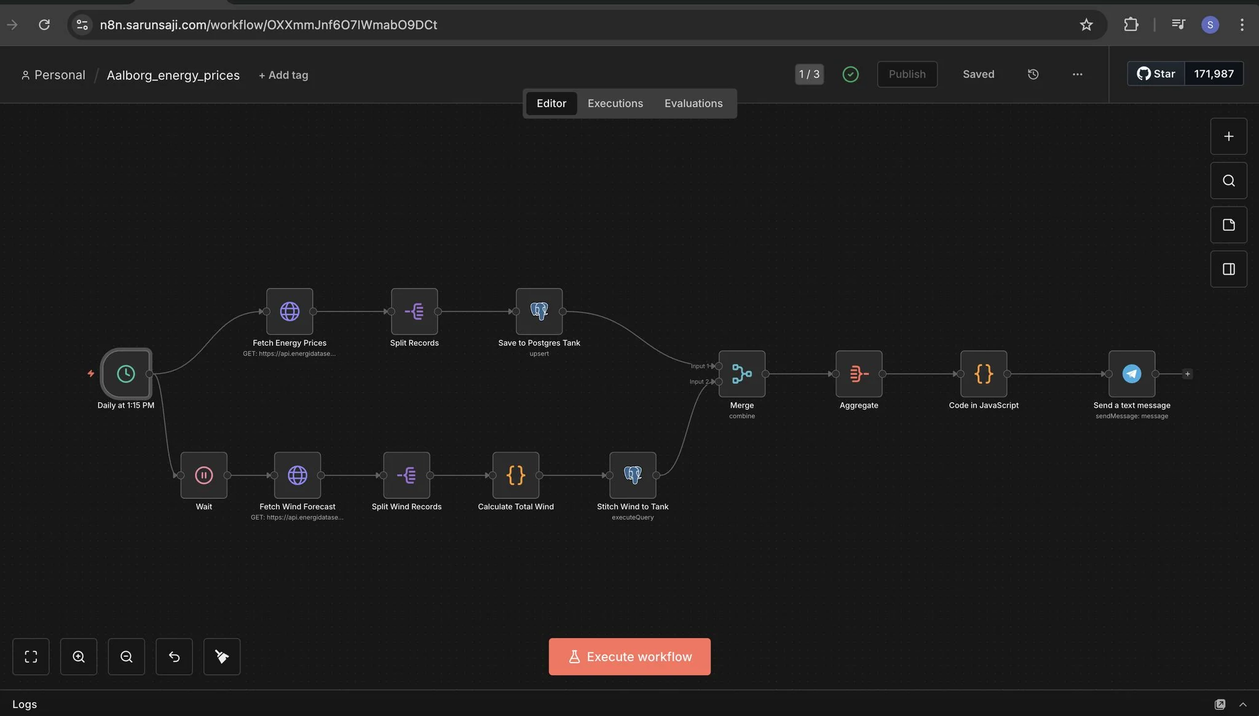Zoom in on the canvas
The height and width of the screenshot is (716, 1259).
(x=79, y=656)
